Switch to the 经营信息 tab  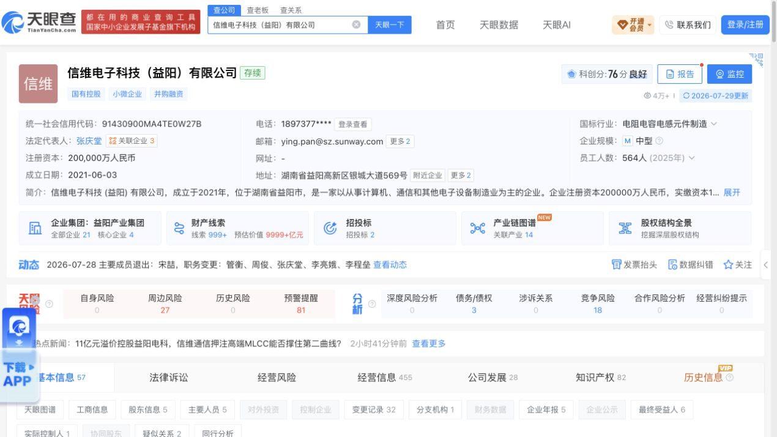click(385, 378)
